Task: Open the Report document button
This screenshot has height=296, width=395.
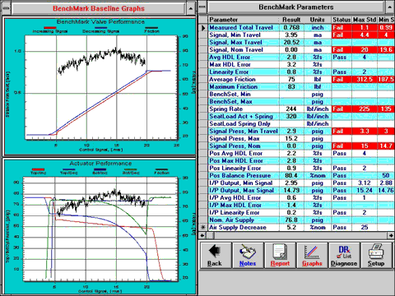Action: 280,256
